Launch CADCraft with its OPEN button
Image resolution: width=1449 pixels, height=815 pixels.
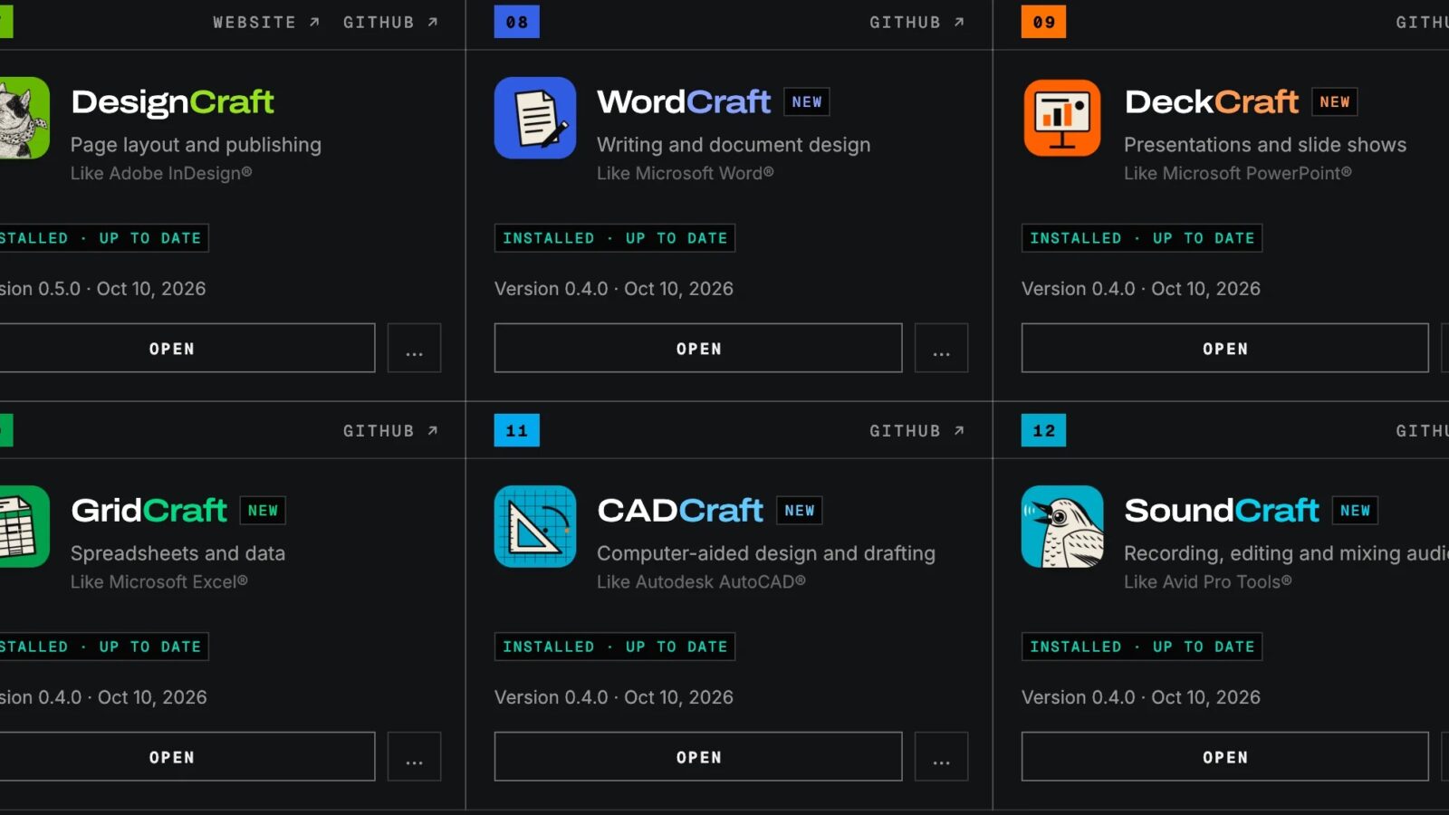click(698, 756)
